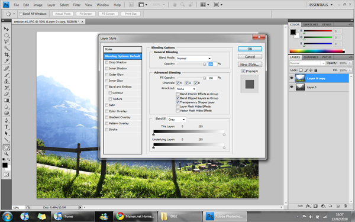Open Layers panel Opacity arrow
Viewport: 355px width, 222px height.
point(350,63)
